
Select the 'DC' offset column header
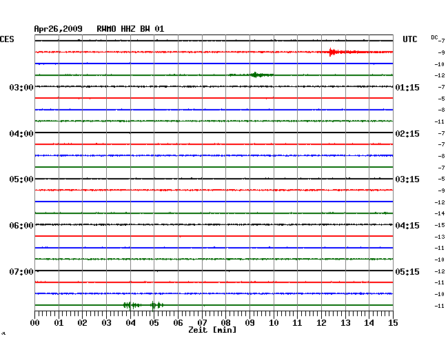coord(434,37)
